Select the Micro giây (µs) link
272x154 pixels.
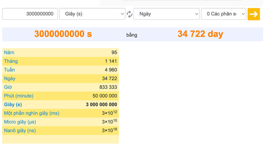pos(20,122)
